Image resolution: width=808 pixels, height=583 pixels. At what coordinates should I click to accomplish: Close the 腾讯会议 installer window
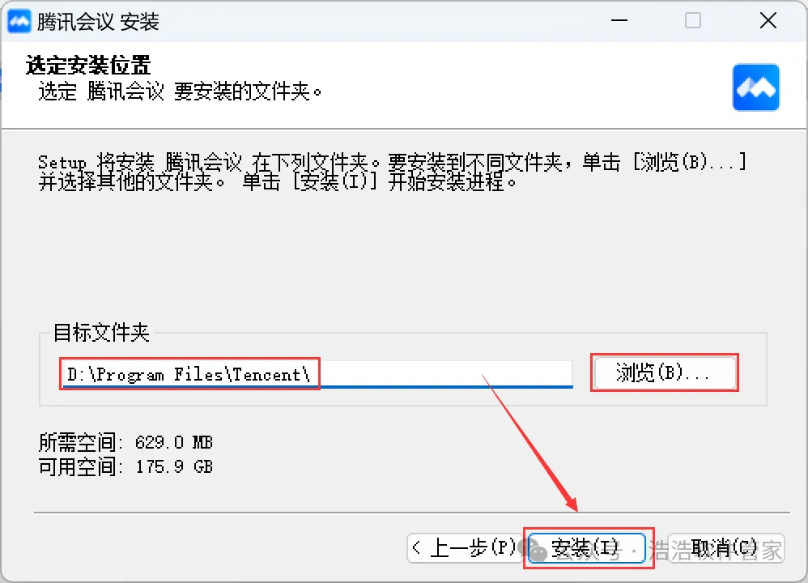tap(768, 20)
